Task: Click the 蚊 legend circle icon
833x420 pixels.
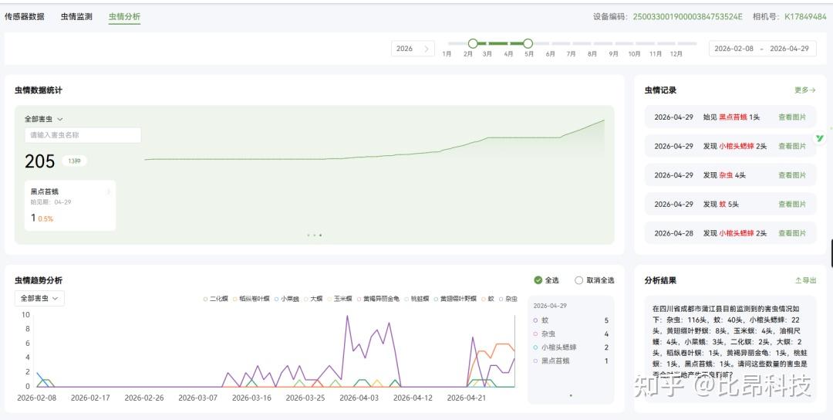Action: [535, 320]
